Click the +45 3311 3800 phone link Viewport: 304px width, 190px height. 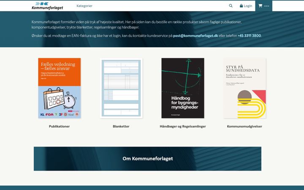[x=249, y=35]
